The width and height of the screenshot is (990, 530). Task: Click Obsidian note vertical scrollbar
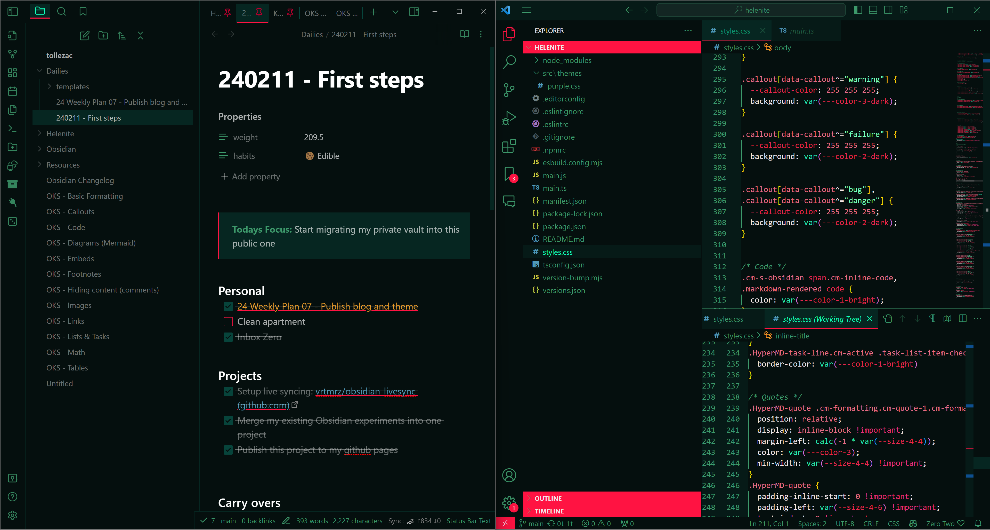pyautogui.click(x=492, y=128)
